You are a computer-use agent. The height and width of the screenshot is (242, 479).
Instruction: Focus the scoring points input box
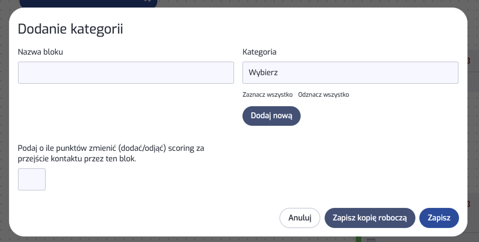pos(32,179)
